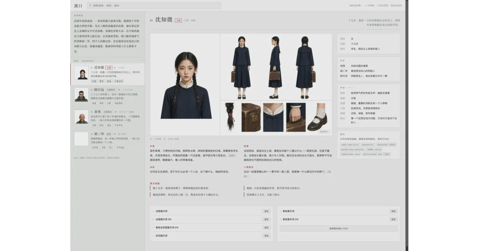Click the 1930s china style tag
The image size is (479, 251).
click(374, 149)
